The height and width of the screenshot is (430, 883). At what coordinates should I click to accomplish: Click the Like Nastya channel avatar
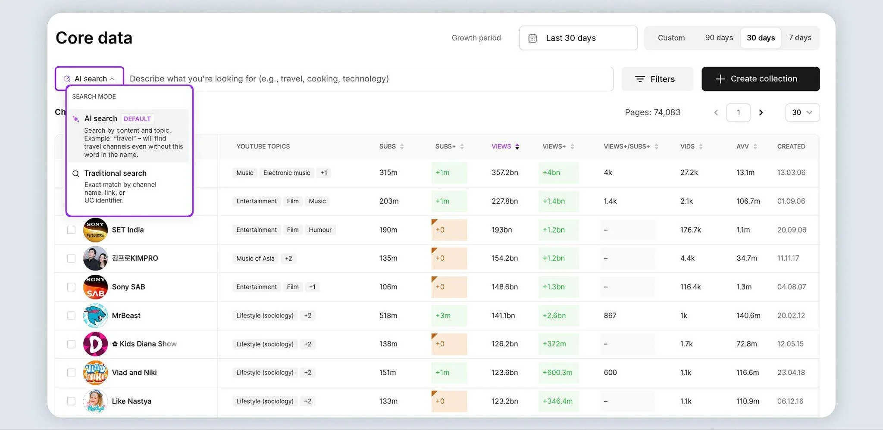(x=95, y=401)
